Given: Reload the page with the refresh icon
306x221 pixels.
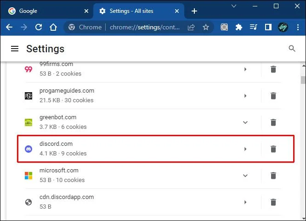Looking at the screenshot, I should point(39,27).
